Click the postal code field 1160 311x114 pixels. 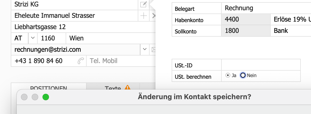[52, 38]
